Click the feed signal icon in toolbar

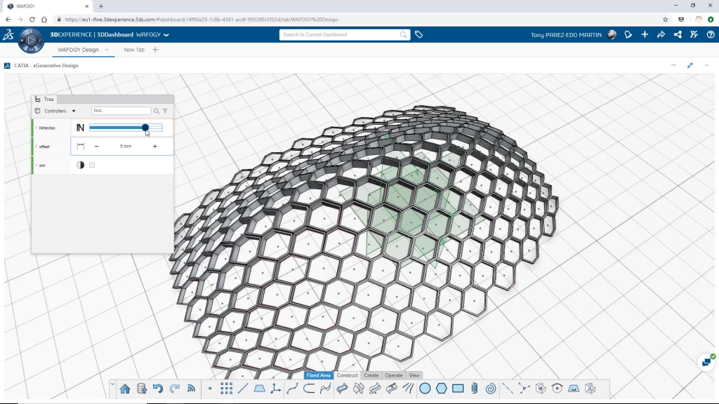click(191, 389)
